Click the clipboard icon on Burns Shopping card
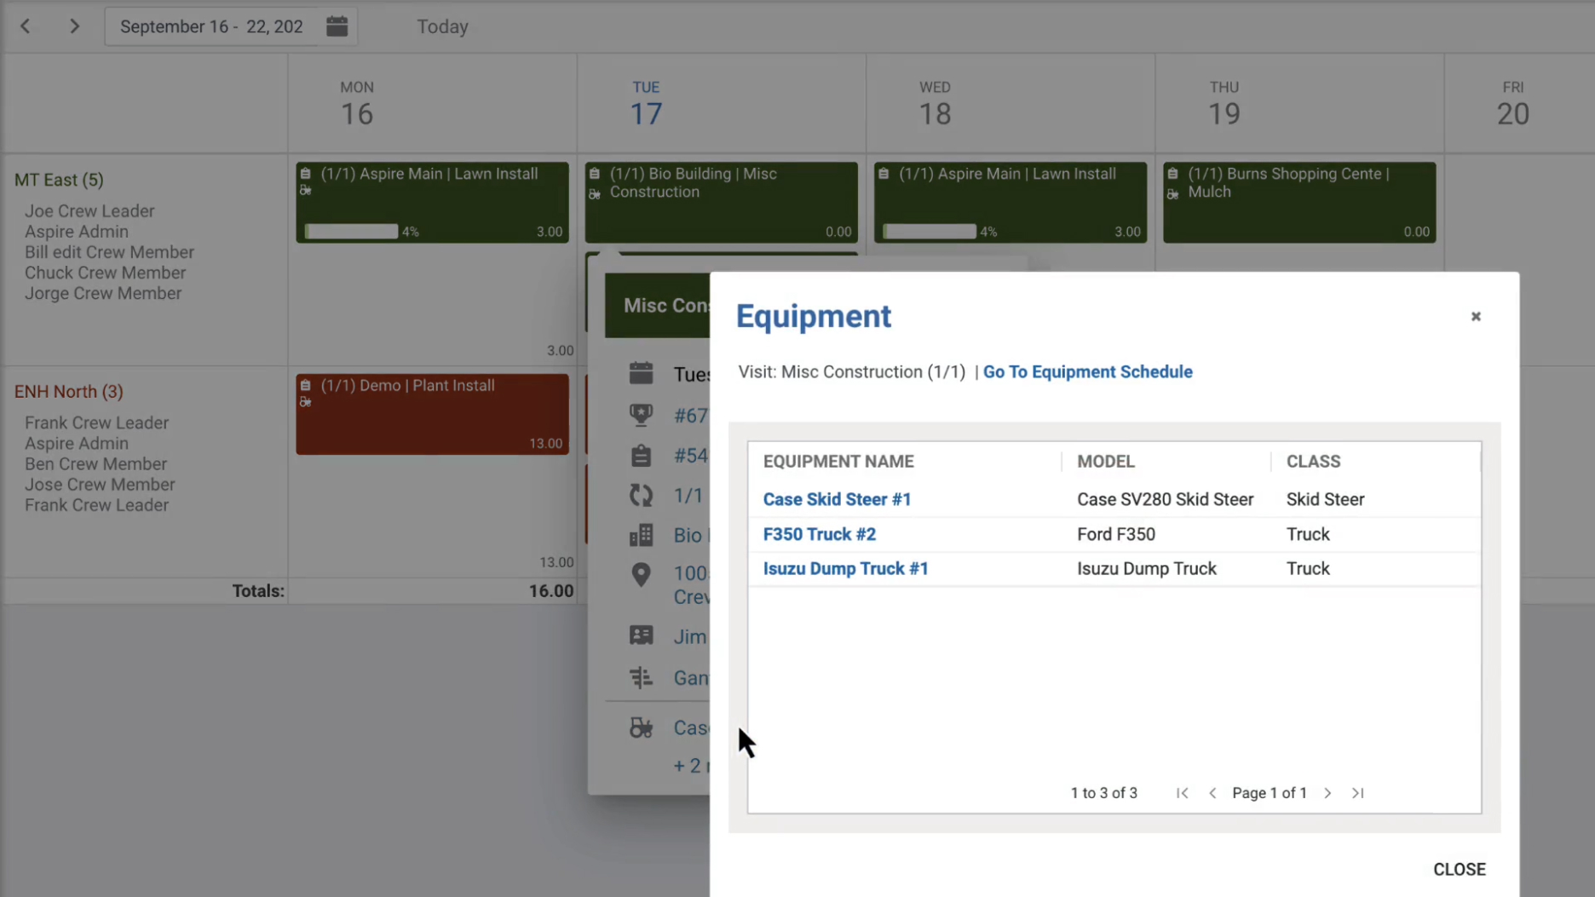The width and height of the screenshot is (1595, 897). point(1173,174)
